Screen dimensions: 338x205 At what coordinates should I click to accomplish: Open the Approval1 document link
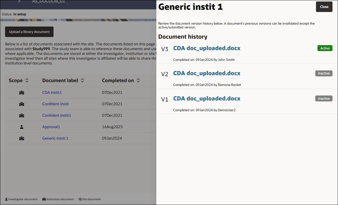tap(51, 127)
